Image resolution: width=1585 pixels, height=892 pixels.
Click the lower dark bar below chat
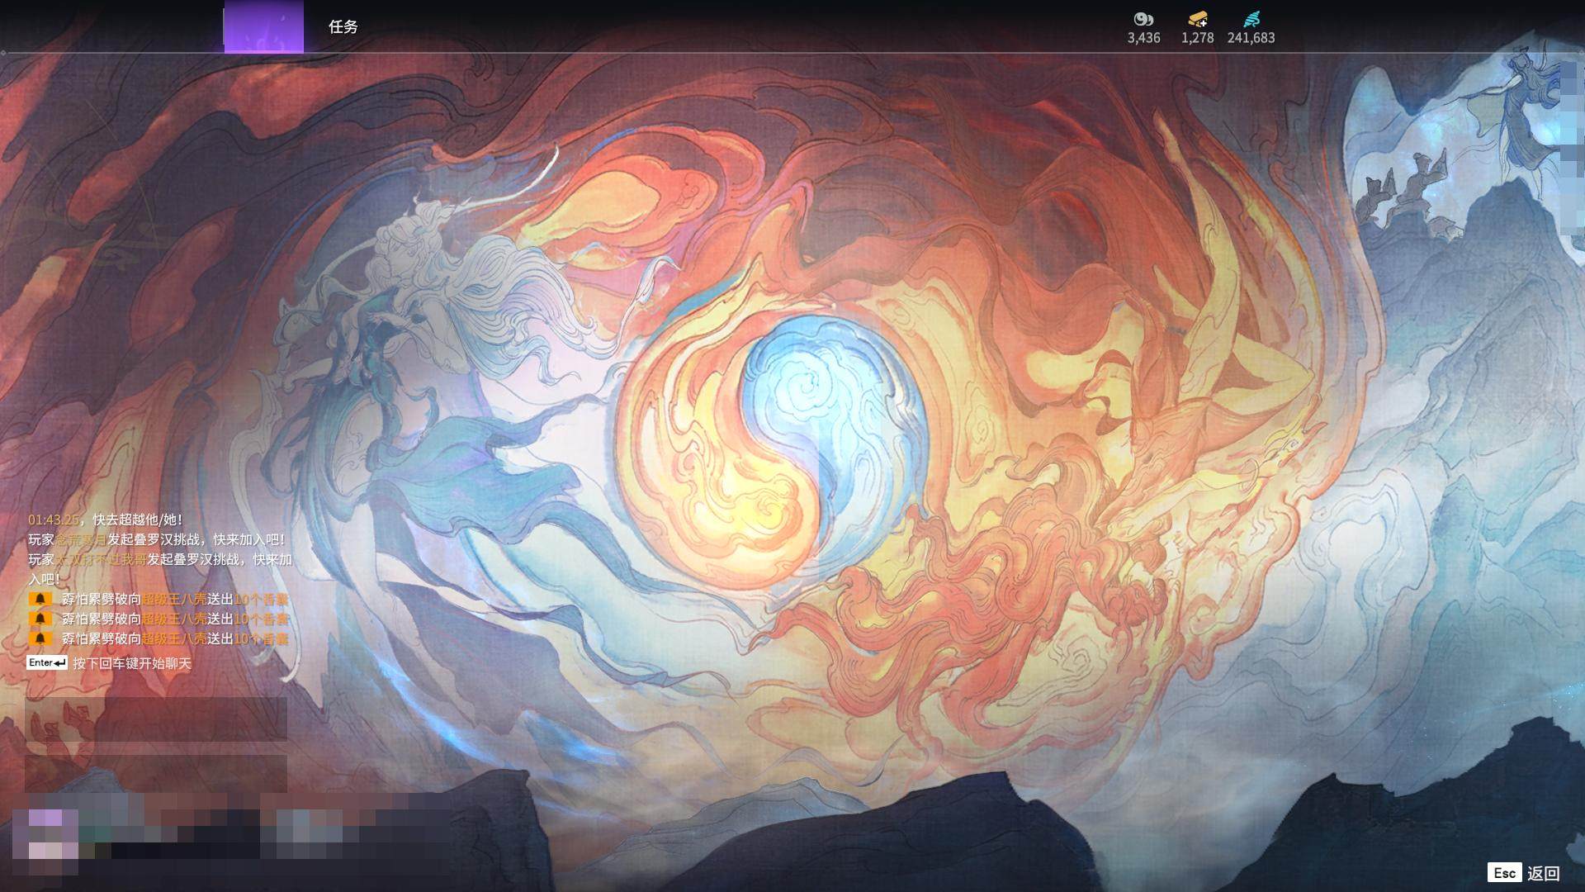point(156,773)
